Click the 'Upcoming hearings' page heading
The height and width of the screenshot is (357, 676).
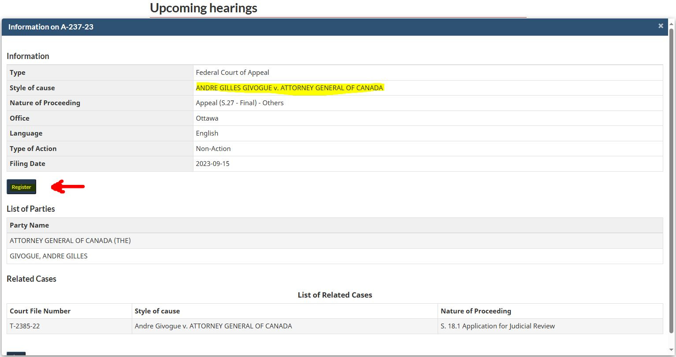(x=204, y=8)
